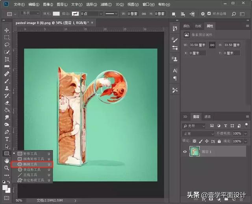This screenshot has height=204, width=252.
Task: Open the path operations icon in options bar
Action: [x=174, y=14]
